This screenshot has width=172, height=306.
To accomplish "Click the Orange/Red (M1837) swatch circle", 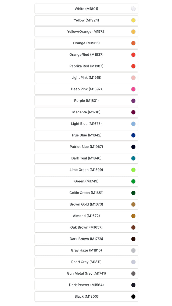I will pos(133,55).
